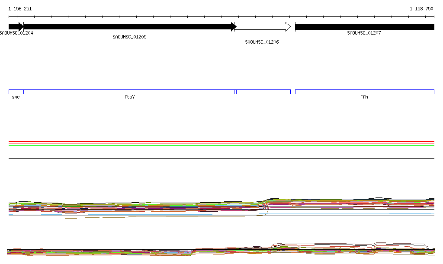Select the long black SAOUHSC_01205 gene arrow
The width and height of the screenshot is (443, 264).
point(129,27)
